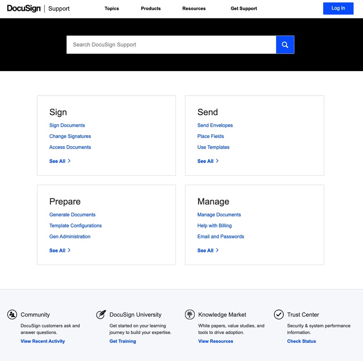Viewport: 363px width, 361px height.
Task: Click the Manage card heading
Action: click(x=214, y=201)
